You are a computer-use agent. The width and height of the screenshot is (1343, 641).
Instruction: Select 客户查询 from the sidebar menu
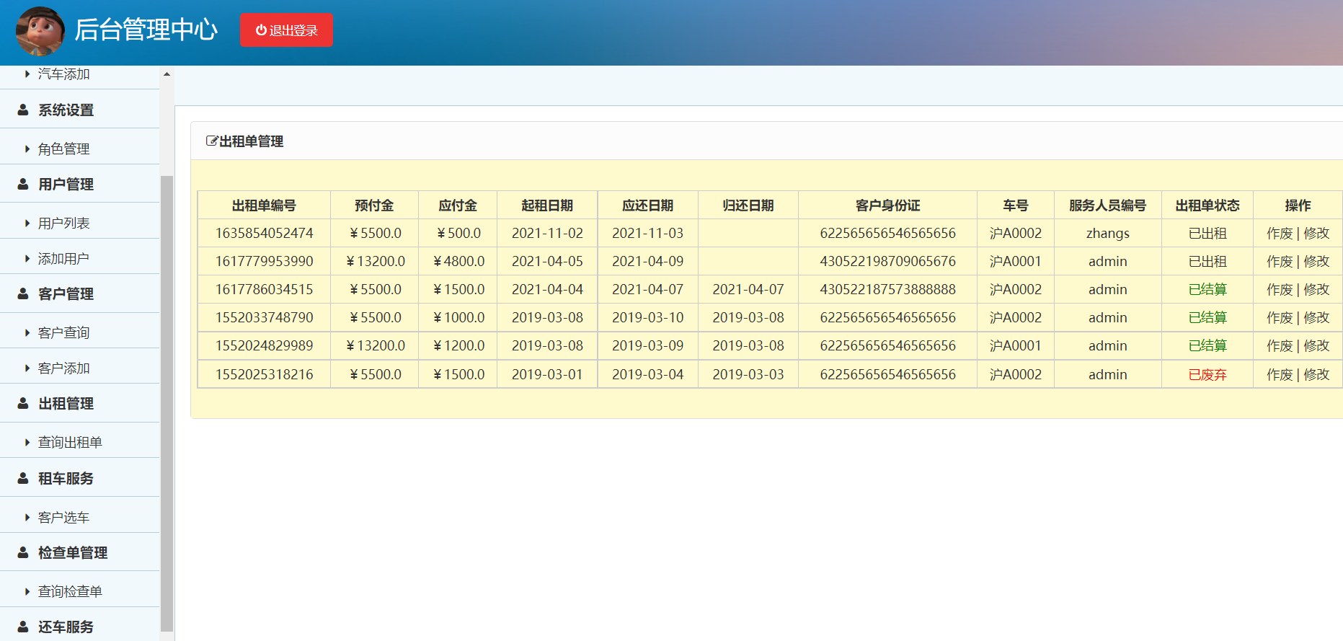coord(63,332)
